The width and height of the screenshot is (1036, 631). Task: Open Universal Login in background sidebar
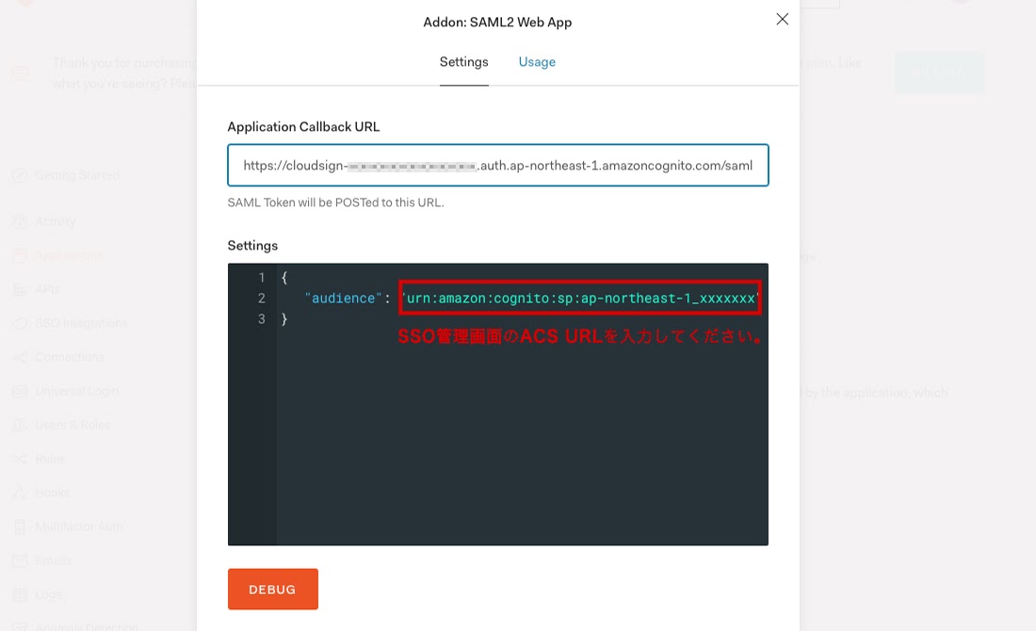coord(76,391)
